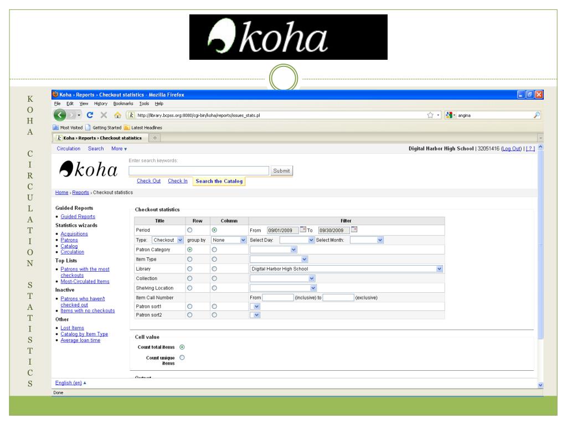This screenshot has width=567, height=425.
Task: Open the Type dropdown showing Checkout
Action: tap(168, 240)
